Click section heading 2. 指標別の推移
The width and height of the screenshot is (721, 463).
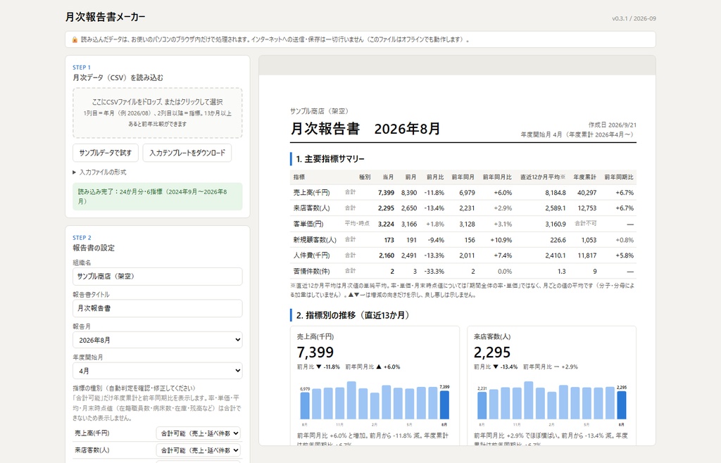point(353,315)
